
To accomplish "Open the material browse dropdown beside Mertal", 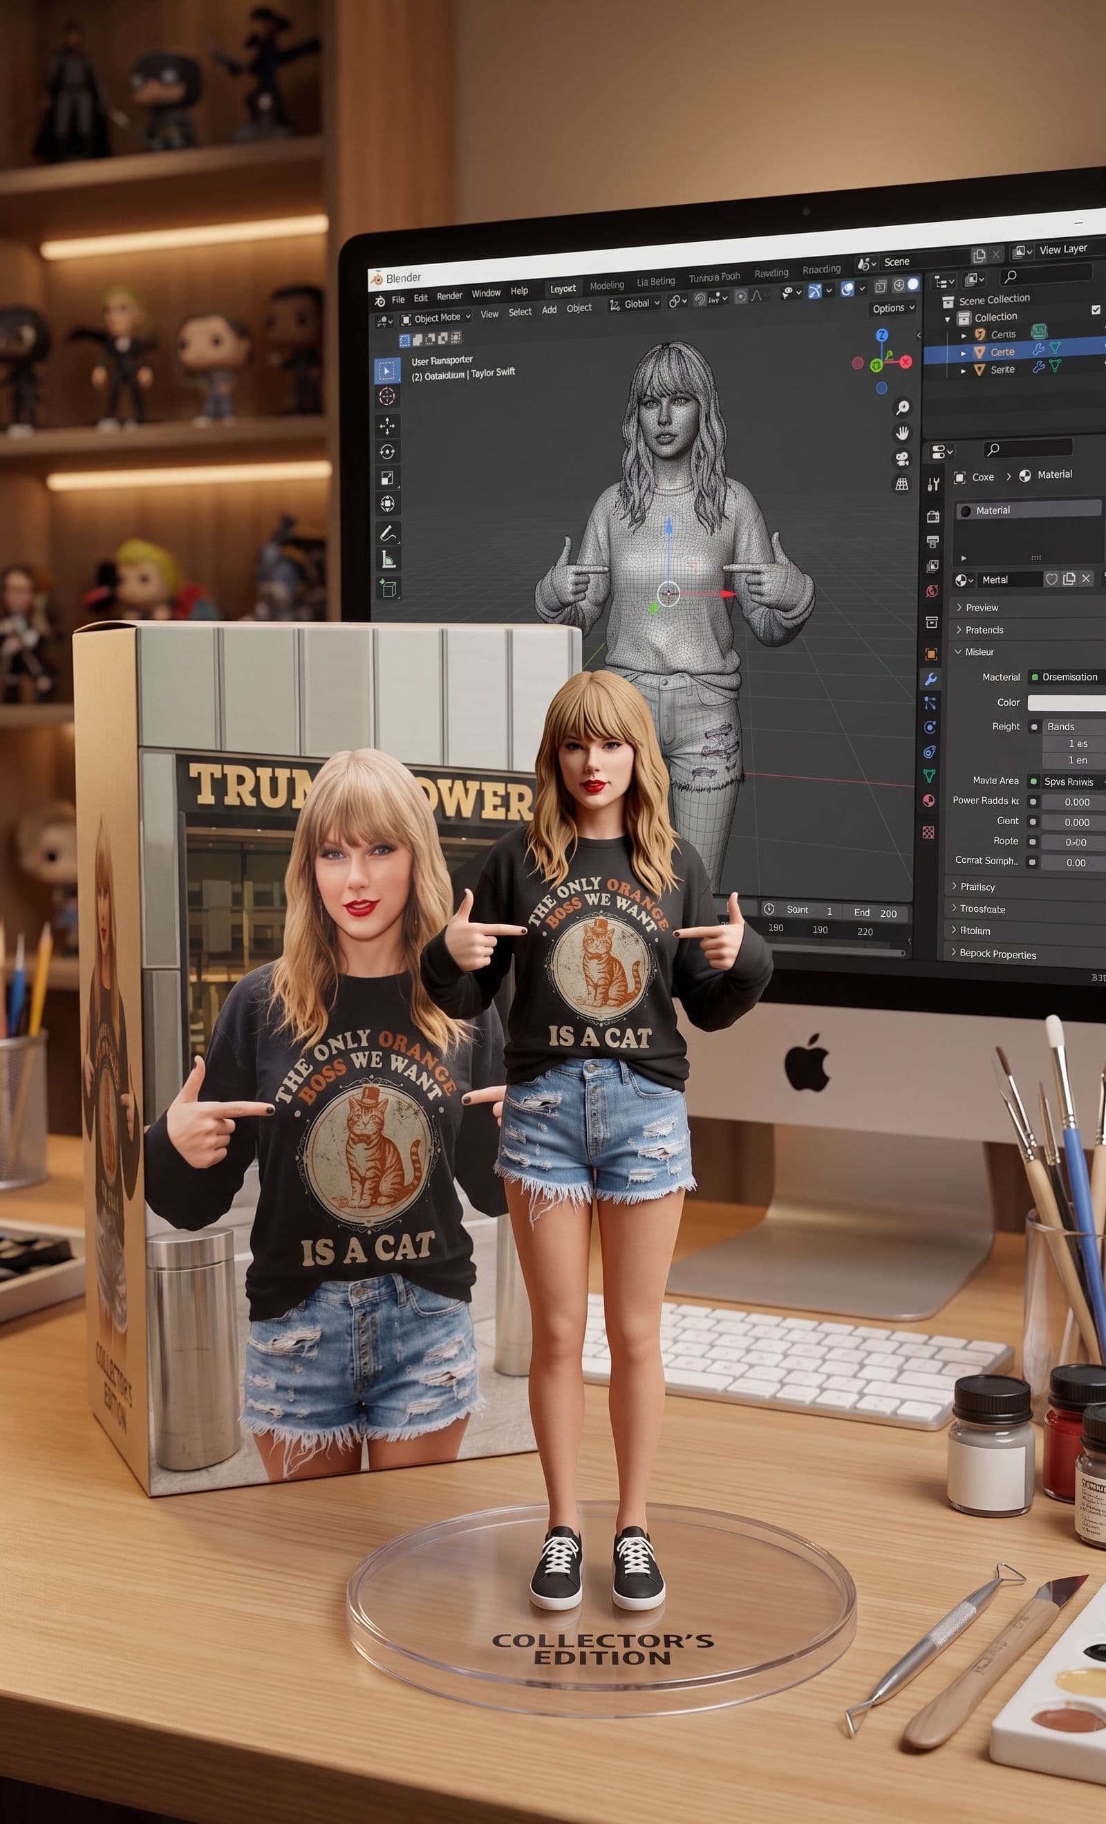I will tap(964, 579).
